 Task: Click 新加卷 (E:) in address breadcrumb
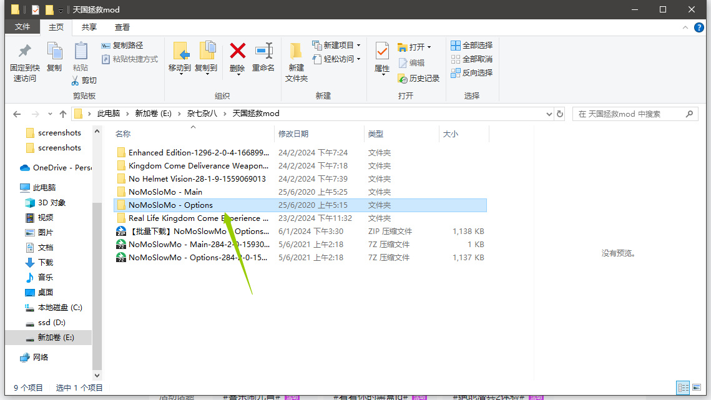click(154, 114)
